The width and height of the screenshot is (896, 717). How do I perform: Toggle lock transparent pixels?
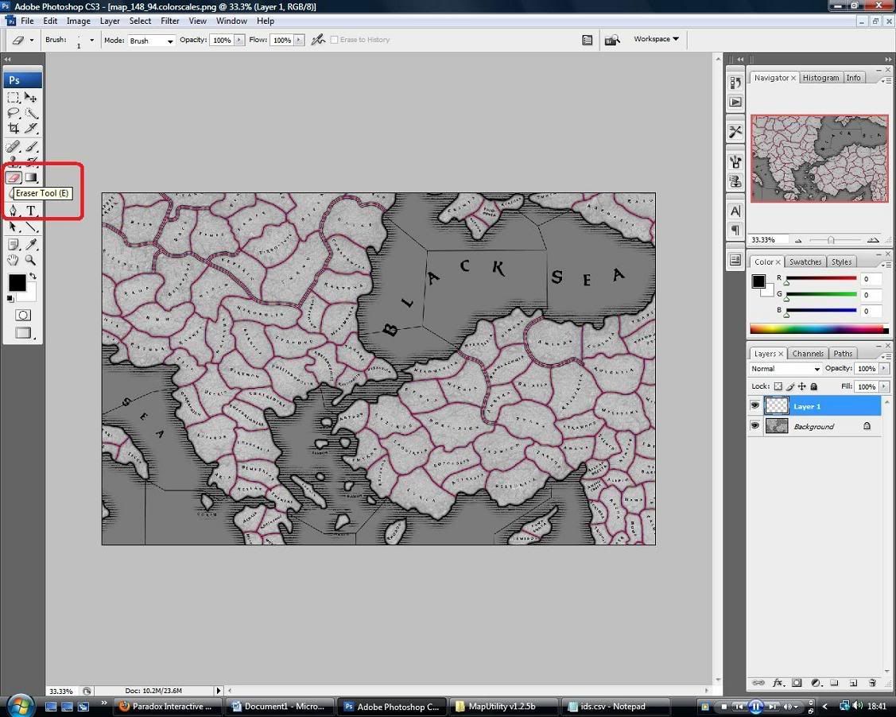(778, 387)
